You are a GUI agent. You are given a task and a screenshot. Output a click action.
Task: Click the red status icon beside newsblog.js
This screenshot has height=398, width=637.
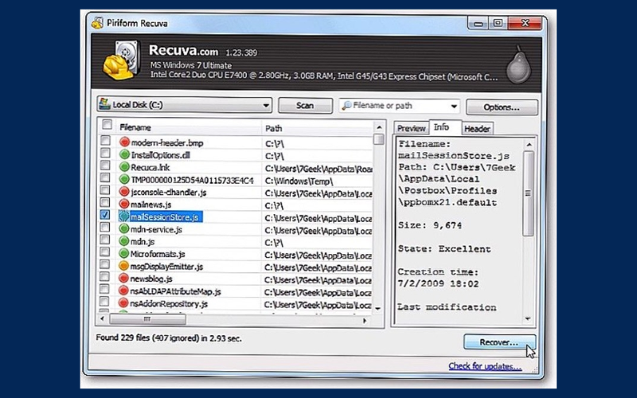[x=124, y=279]
